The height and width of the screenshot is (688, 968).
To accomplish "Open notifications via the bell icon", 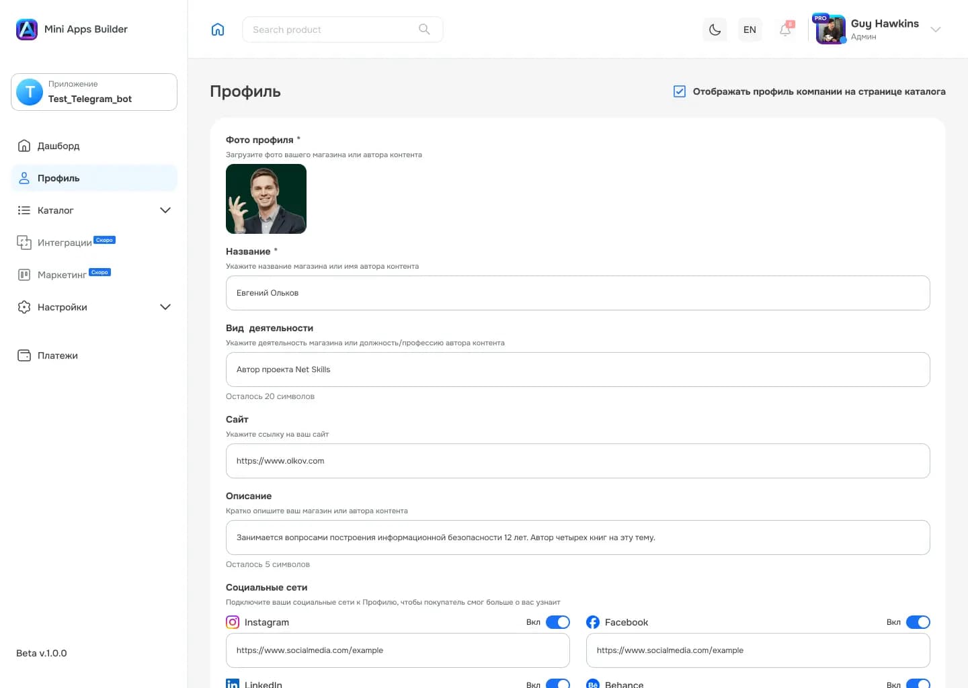I will [x=785, y=30].
